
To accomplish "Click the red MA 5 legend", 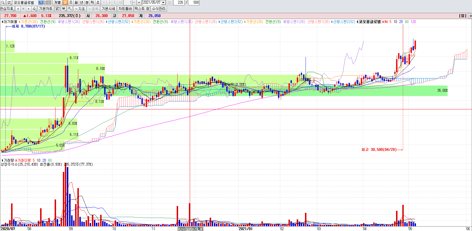I will point(387,22).
